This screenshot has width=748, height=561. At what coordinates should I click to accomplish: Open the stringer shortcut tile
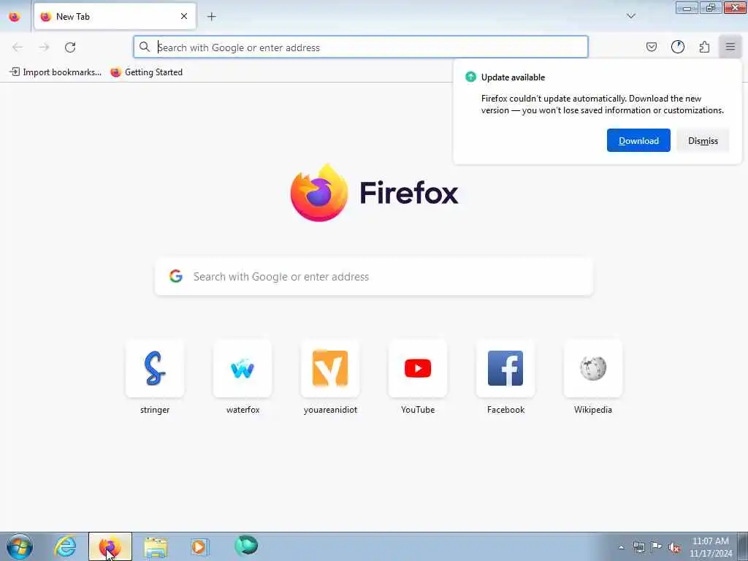[155, 368]
